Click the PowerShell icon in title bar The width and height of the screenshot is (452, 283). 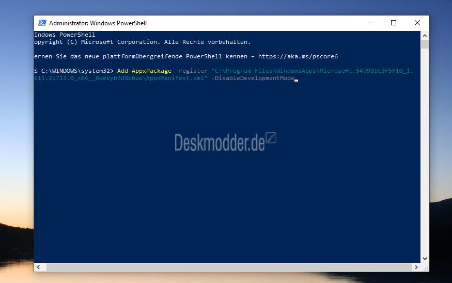pyautogui.click(x=42, y=23)
